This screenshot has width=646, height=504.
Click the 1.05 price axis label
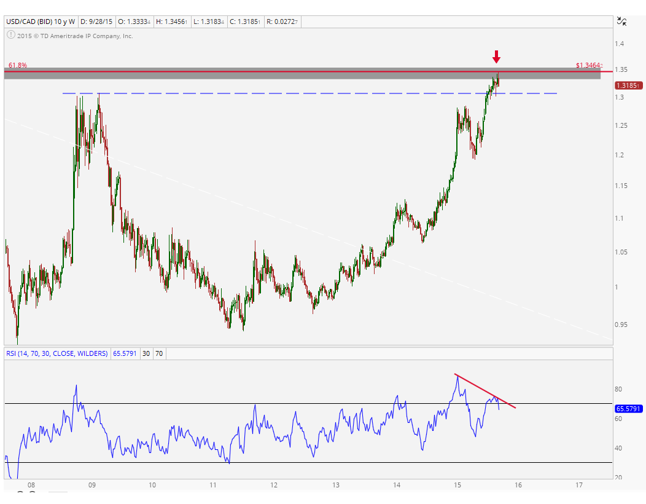tap(621, 252)
